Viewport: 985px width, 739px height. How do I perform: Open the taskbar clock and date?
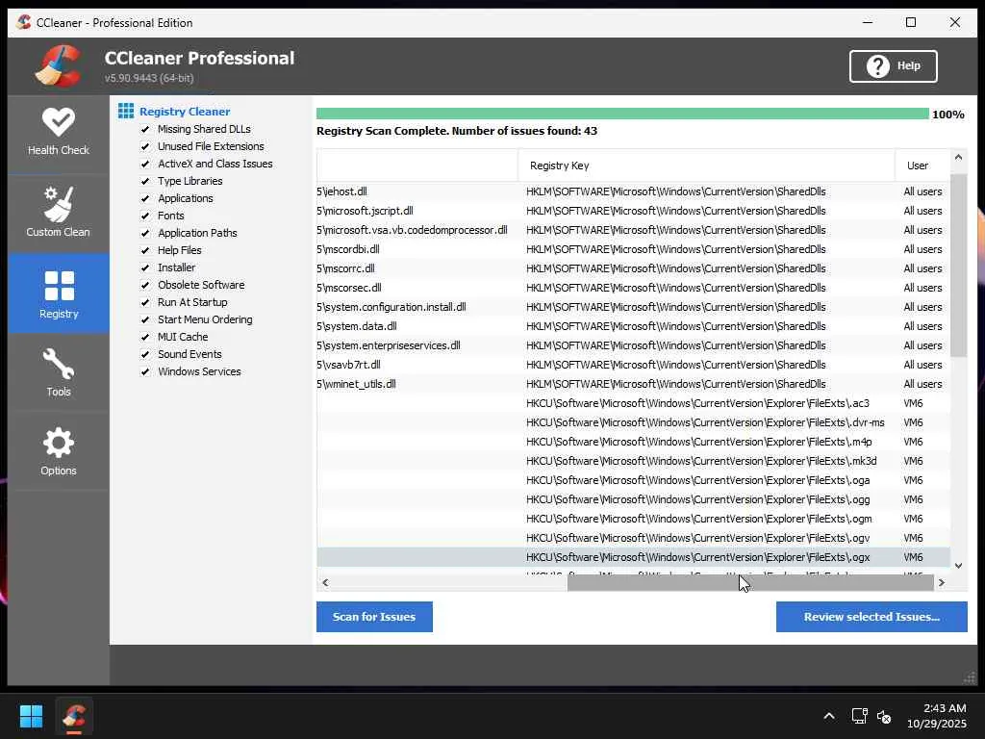(x=937, y=716)
